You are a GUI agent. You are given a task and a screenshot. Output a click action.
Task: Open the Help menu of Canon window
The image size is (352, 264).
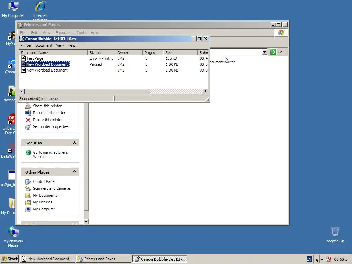71,45
